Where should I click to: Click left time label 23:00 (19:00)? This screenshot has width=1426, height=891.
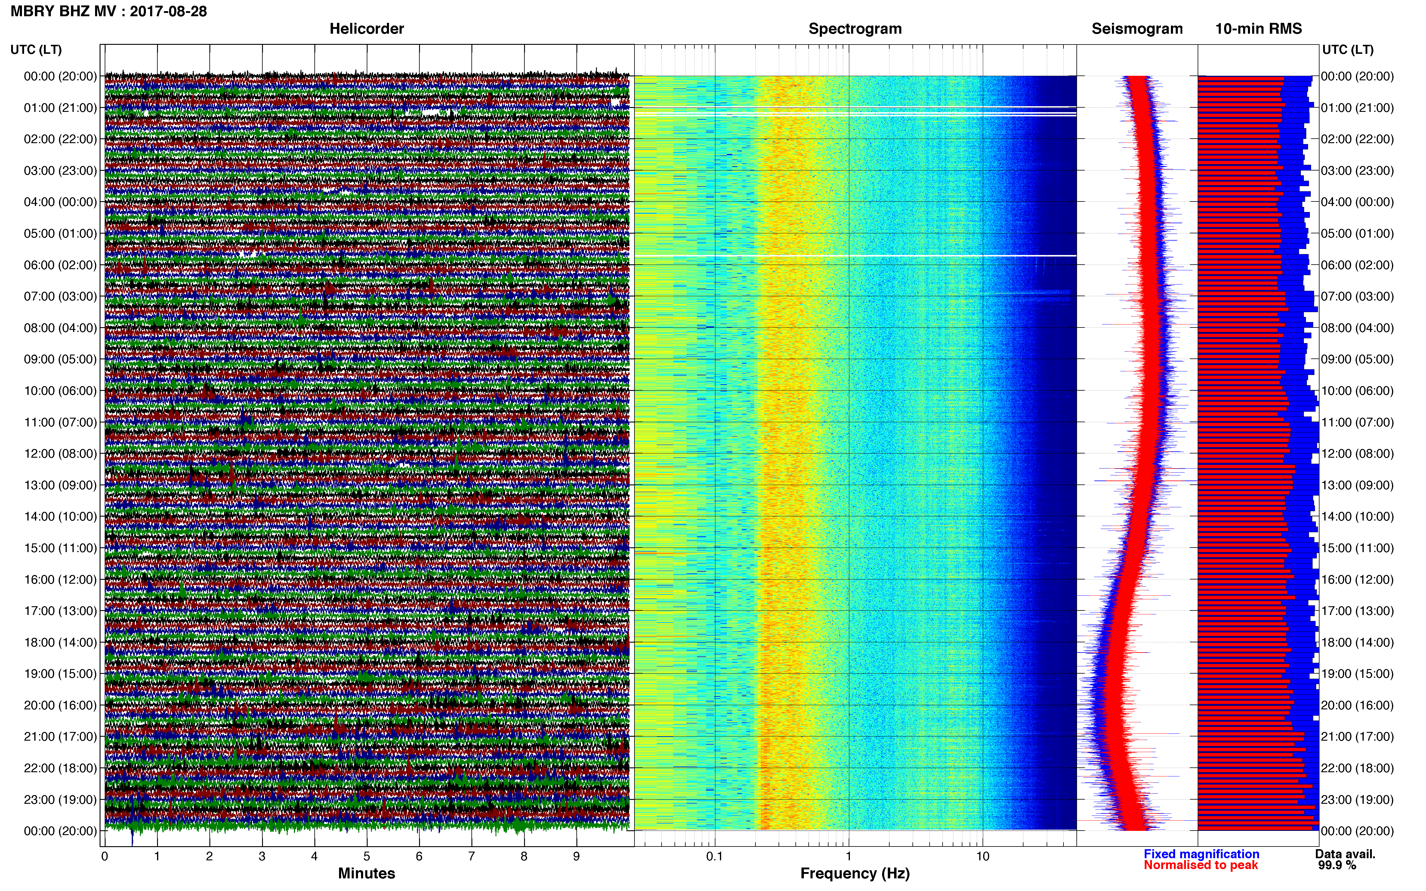60,800
